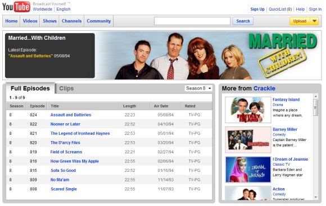Image resolution: width=326 pixels, height=206 pixels.
Task: Play the episode Field of Screams
Action: point(66,152)
